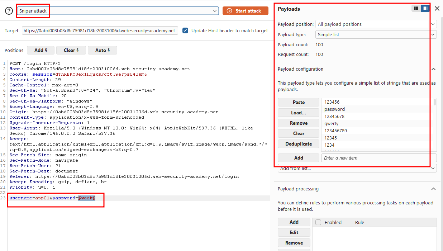Collapse the Payload configuration section
Image resolution: width=443 pixels, height=251 pixels.
click(x=433, y=69)
